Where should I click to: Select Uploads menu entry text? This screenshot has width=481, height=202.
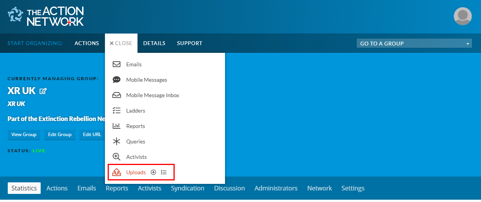(x=136, y=172)
